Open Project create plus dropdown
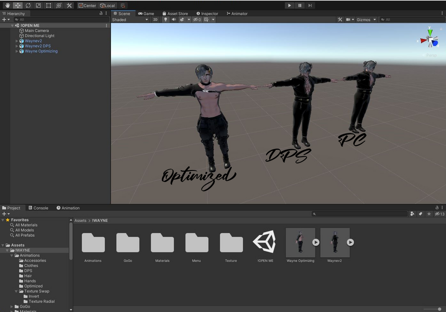 (6, 214)
